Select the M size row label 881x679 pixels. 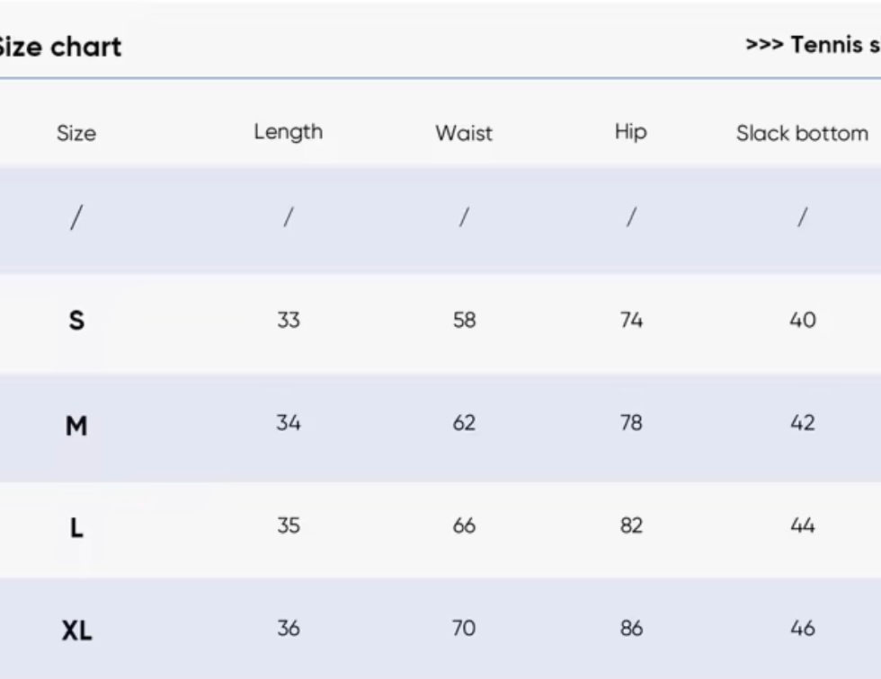[76, 425]
